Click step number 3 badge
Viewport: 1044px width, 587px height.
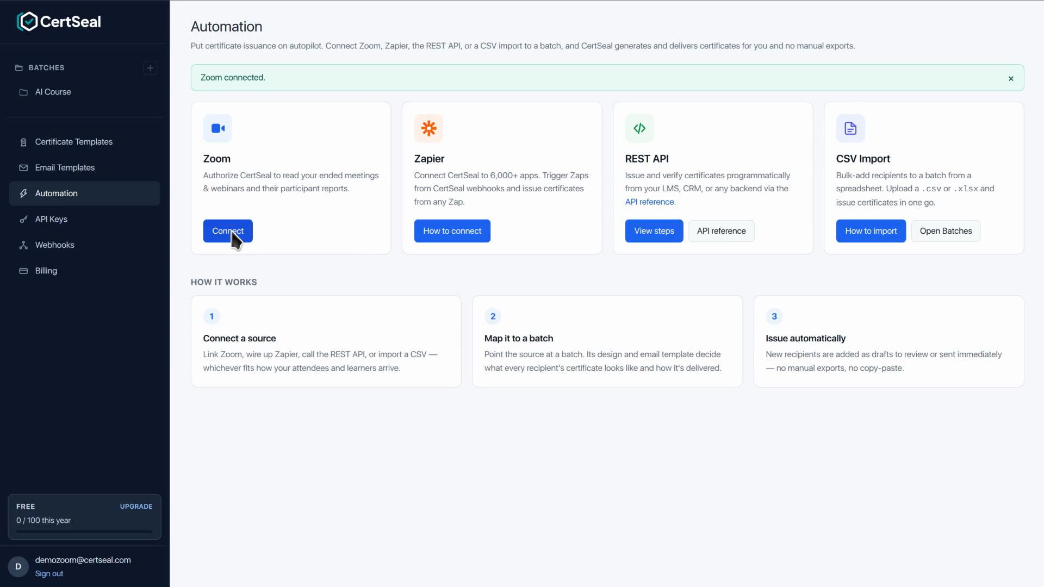pos(774,316)
